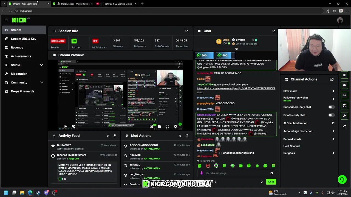Viewport: 351px width, 197px height.
Task: Focus the Send a message input
Action: 236,173
